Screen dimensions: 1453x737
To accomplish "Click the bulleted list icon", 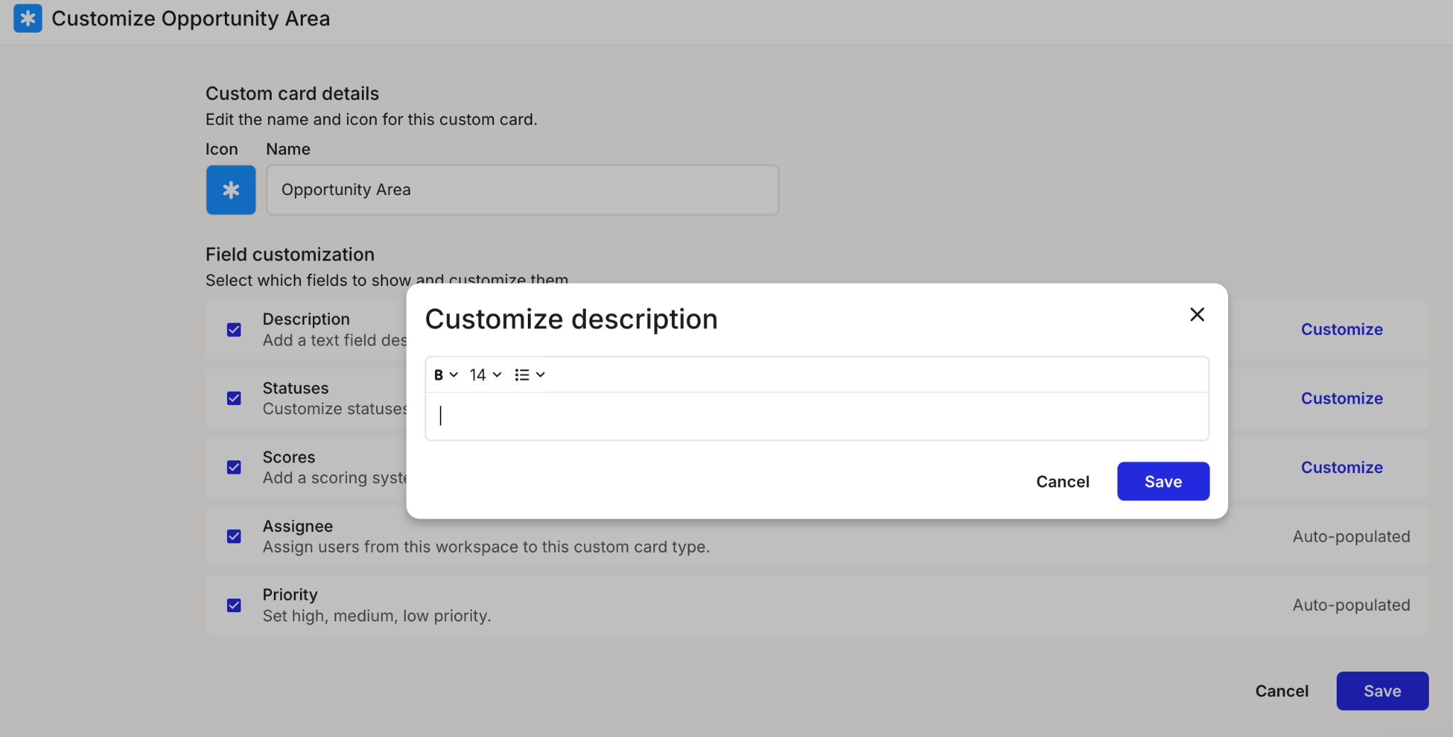I will (x=522, y=375).
